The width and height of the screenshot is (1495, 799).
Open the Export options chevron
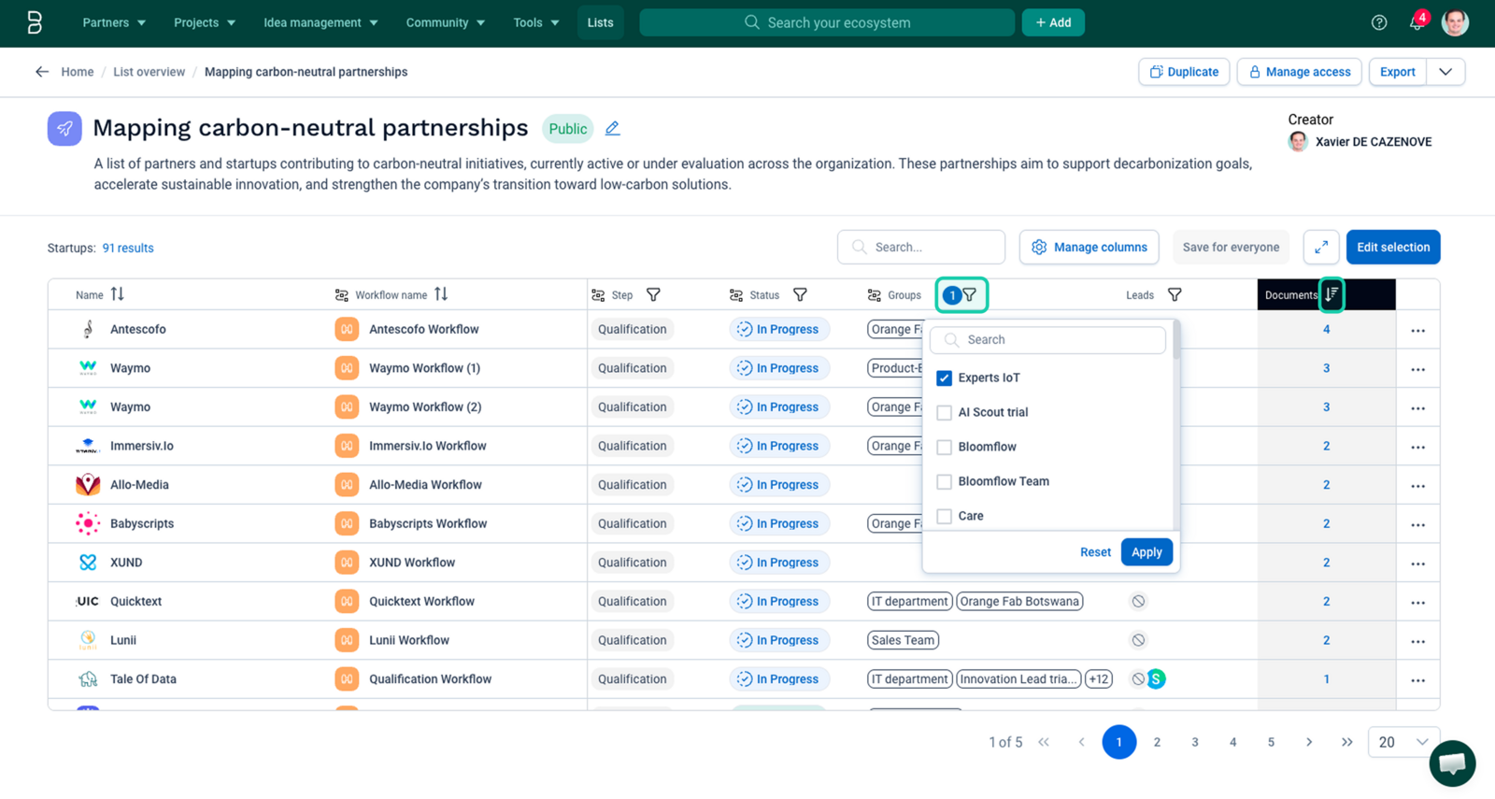(1445, 72)
